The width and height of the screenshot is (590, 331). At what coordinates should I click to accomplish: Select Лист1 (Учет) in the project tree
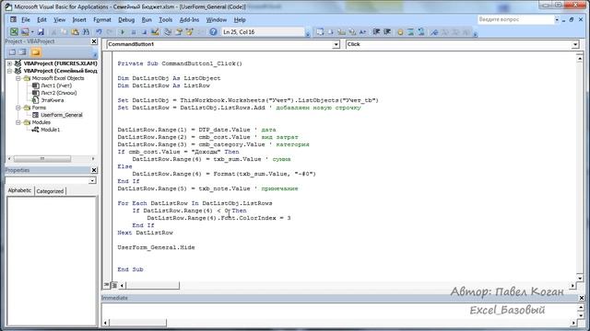coord(56,86)
